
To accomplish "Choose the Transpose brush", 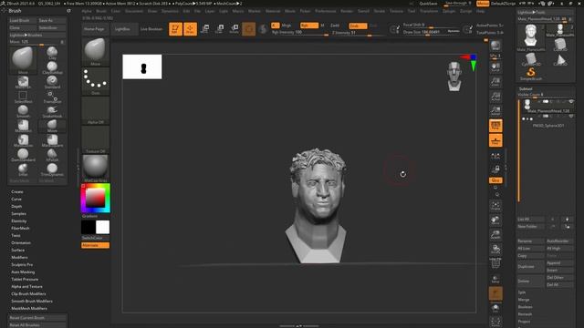I will tap(52, 97).
